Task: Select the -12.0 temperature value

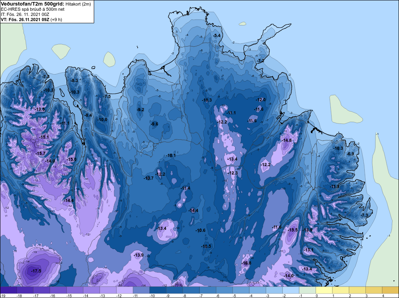Action: click(x=261, y=100)
